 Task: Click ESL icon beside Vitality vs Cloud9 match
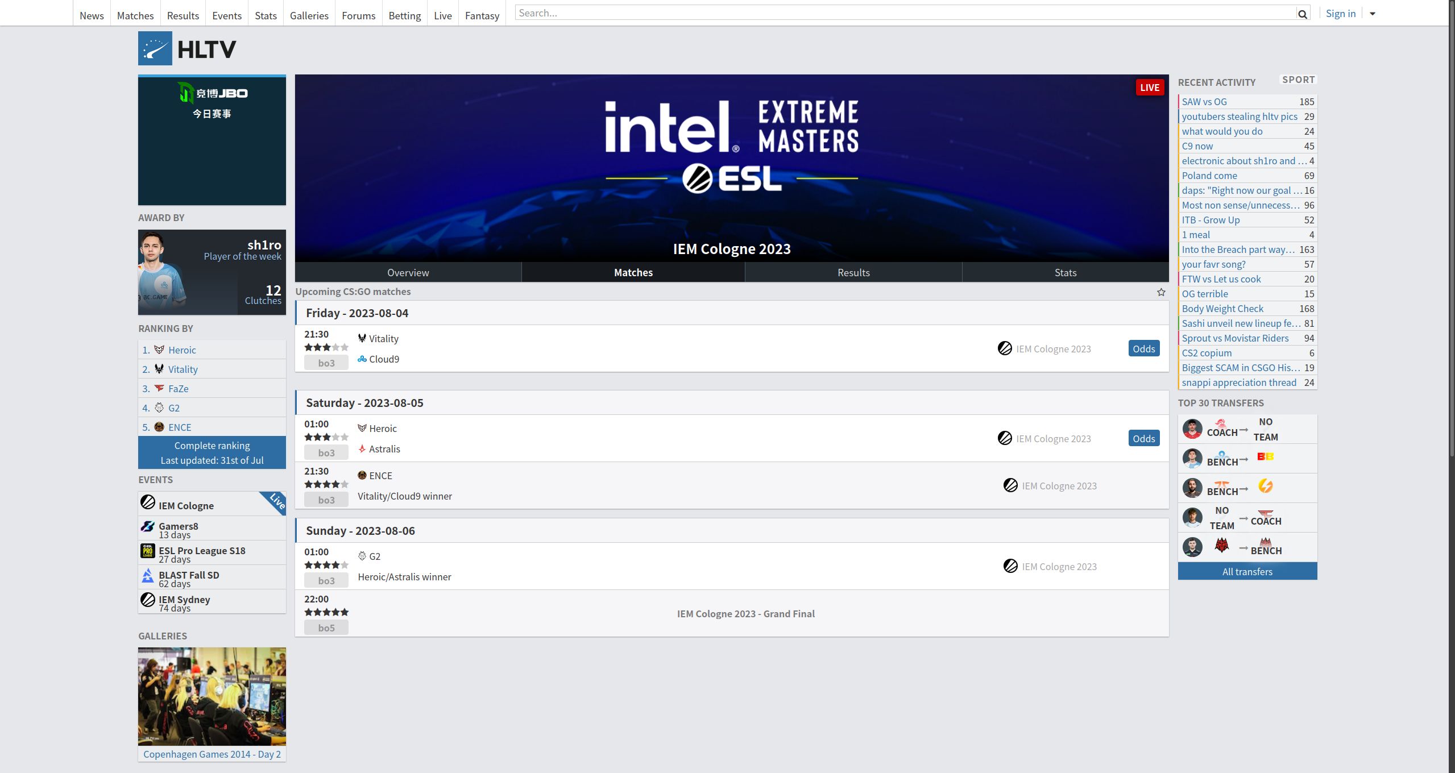coord(1005,348)
